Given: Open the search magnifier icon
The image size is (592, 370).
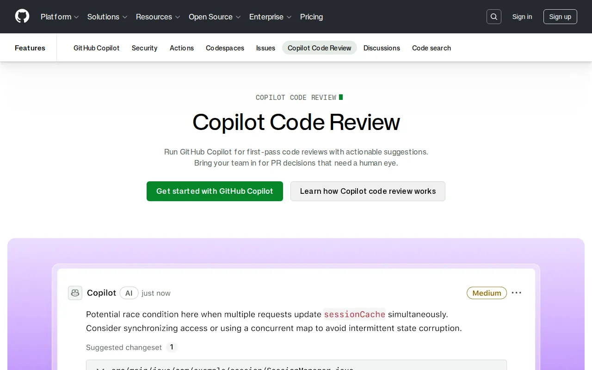Looking at the screenshot, I should (494, 17).
